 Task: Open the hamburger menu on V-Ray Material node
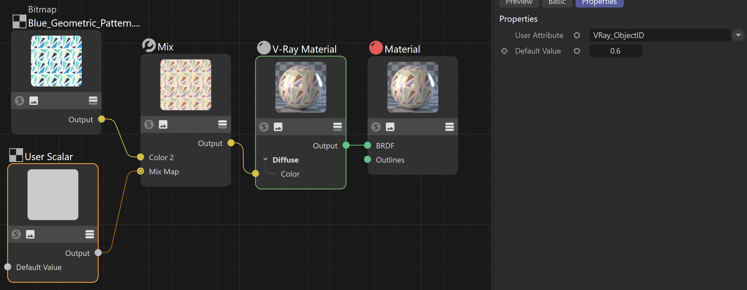[x=338, y=127]
